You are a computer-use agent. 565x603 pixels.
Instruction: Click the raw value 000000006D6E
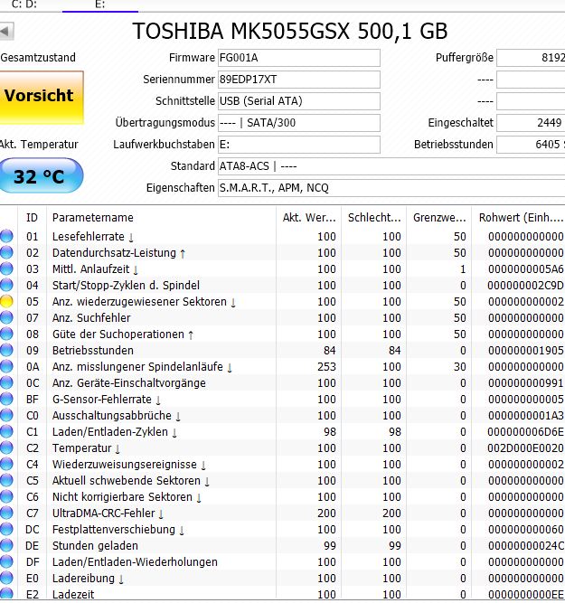tap(525, 431)
